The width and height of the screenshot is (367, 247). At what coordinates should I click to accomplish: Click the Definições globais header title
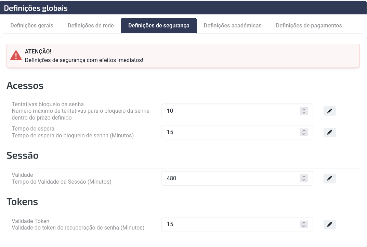(36, 8)
